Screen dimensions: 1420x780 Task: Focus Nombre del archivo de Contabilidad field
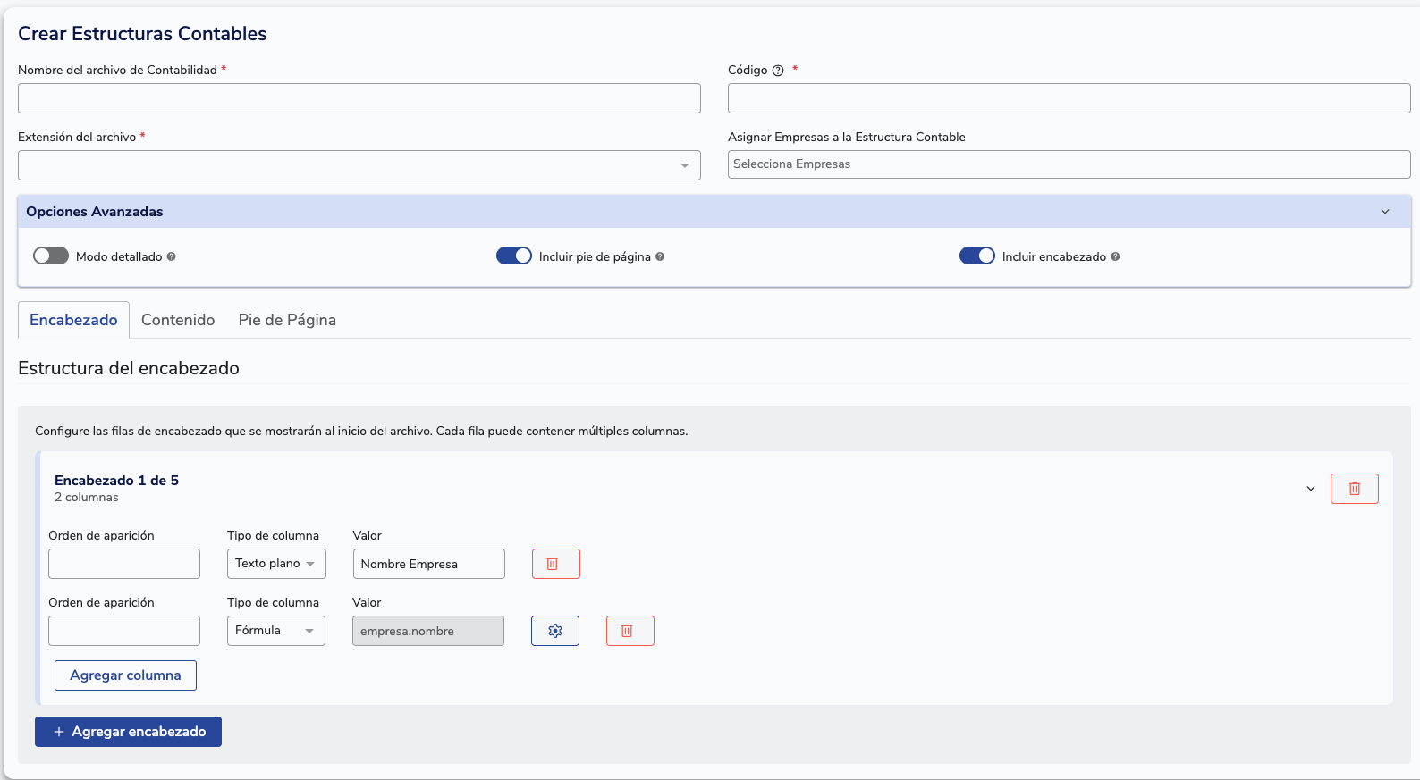(359, 98)
